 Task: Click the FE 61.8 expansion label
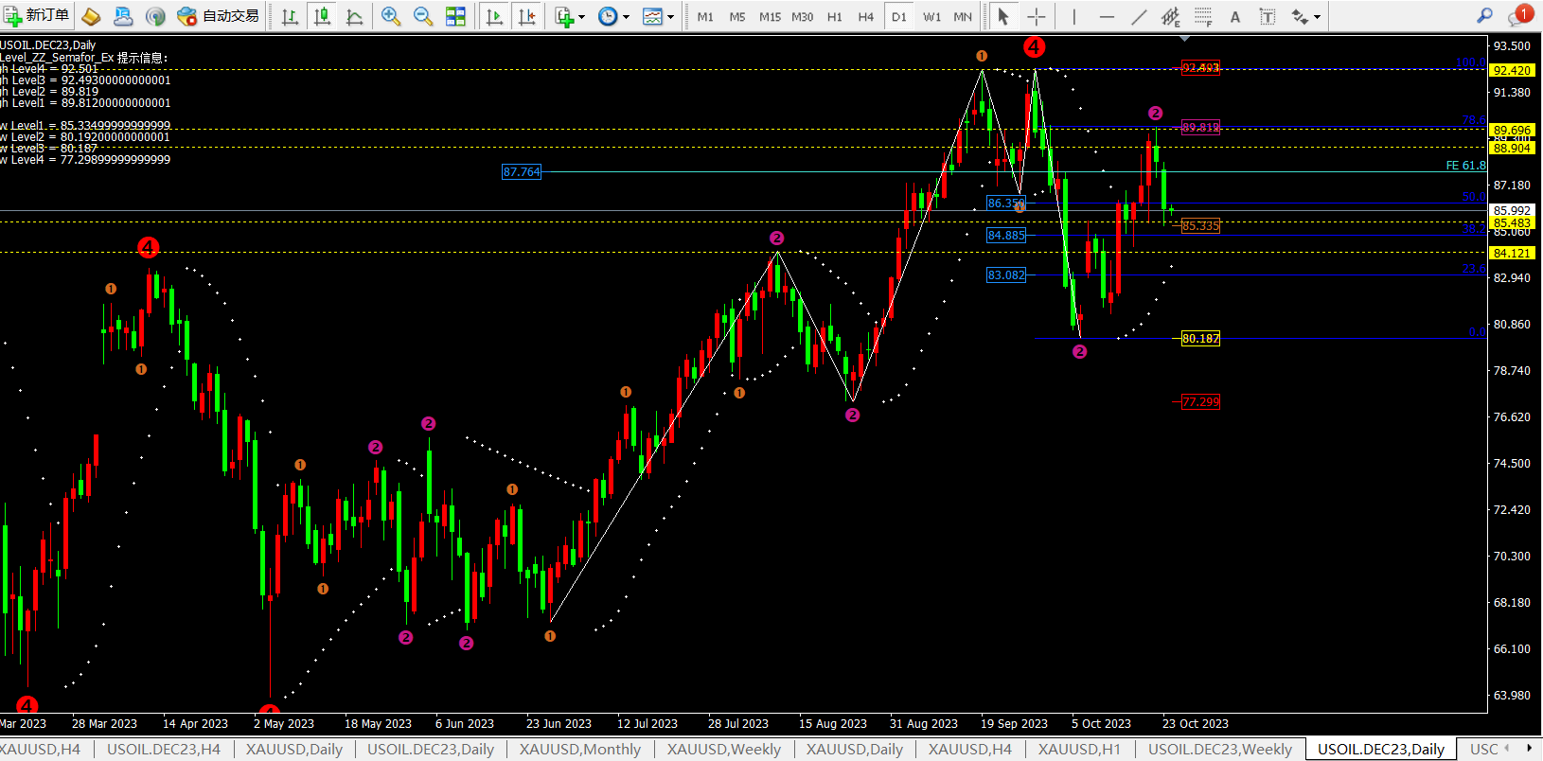pyautogui.click(x=1465, y=166)
